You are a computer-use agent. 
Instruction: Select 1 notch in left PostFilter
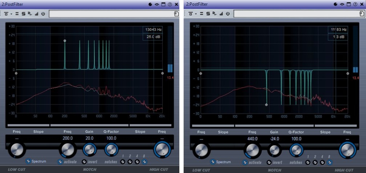123,162
